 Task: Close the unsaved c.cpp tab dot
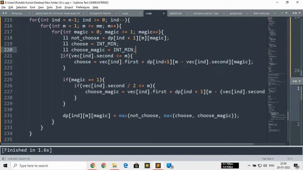[164, 13]
